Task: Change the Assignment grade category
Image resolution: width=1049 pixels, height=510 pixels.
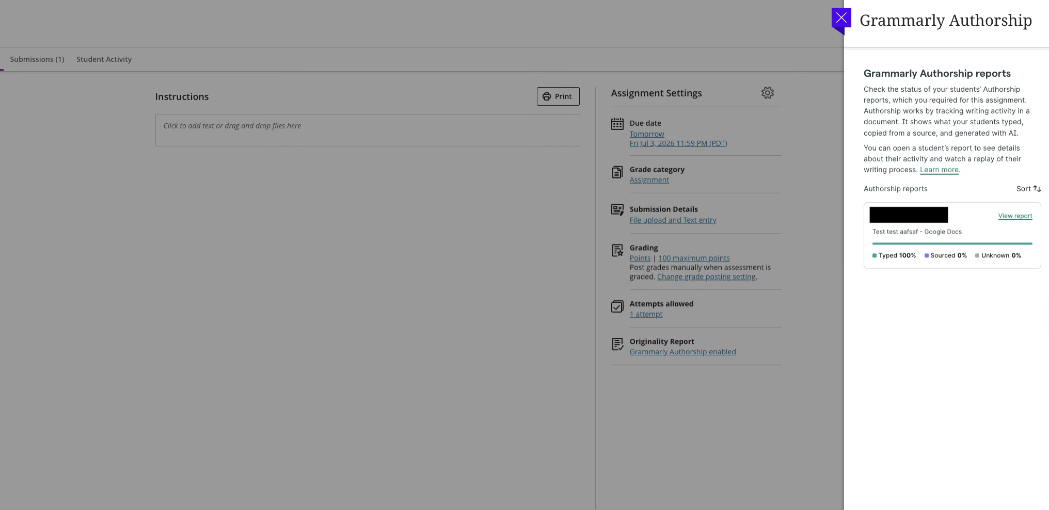Action: click(x=649, y=180)
